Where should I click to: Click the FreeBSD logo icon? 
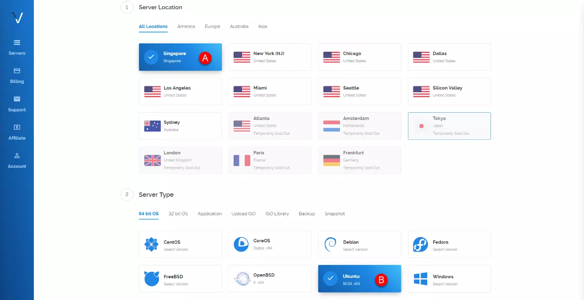click(151, 279)
